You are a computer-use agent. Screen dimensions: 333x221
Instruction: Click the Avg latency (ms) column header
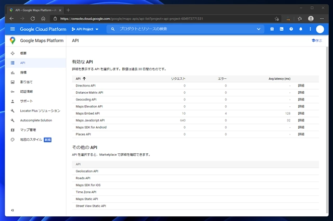click(279, 79)
